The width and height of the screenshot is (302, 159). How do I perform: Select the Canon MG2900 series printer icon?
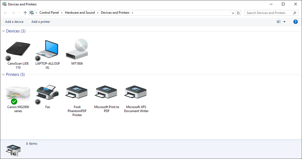(18, 93)
